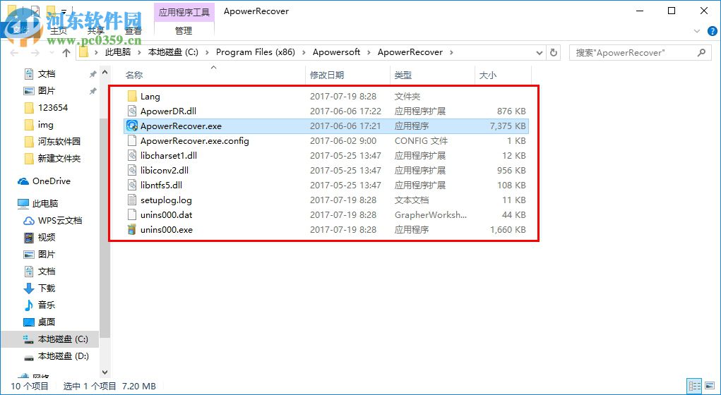Refresh the current folder view
The image size is (721, 395).
point(554,52)
